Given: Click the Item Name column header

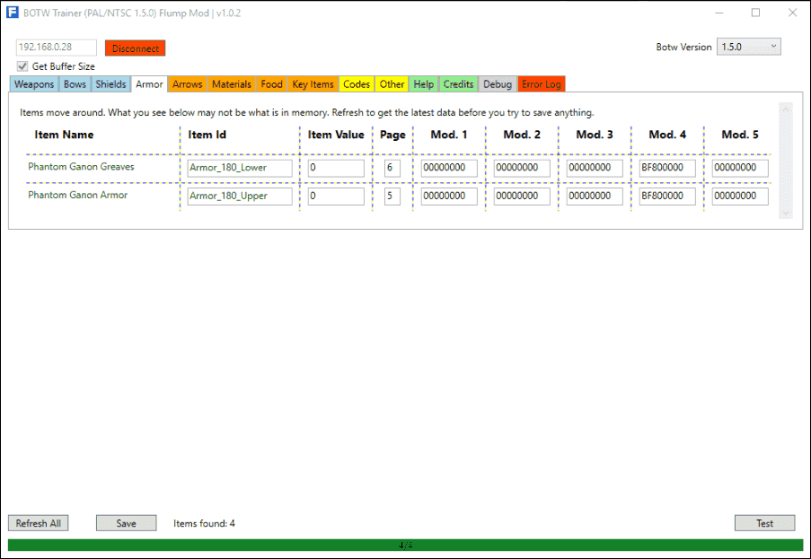Looking at the screenshot, I should tap(64, 135).
